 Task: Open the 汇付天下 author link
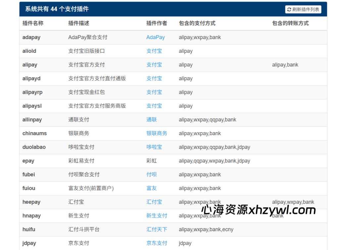point(157,229)
